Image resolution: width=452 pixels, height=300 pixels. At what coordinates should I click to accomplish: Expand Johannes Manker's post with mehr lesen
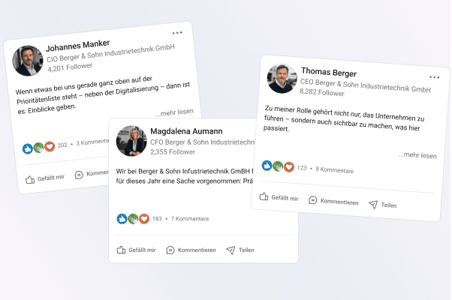pos(174,112)
